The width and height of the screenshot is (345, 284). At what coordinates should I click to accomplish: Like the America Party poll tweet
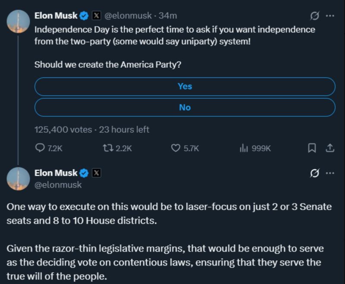click(176, 148)
